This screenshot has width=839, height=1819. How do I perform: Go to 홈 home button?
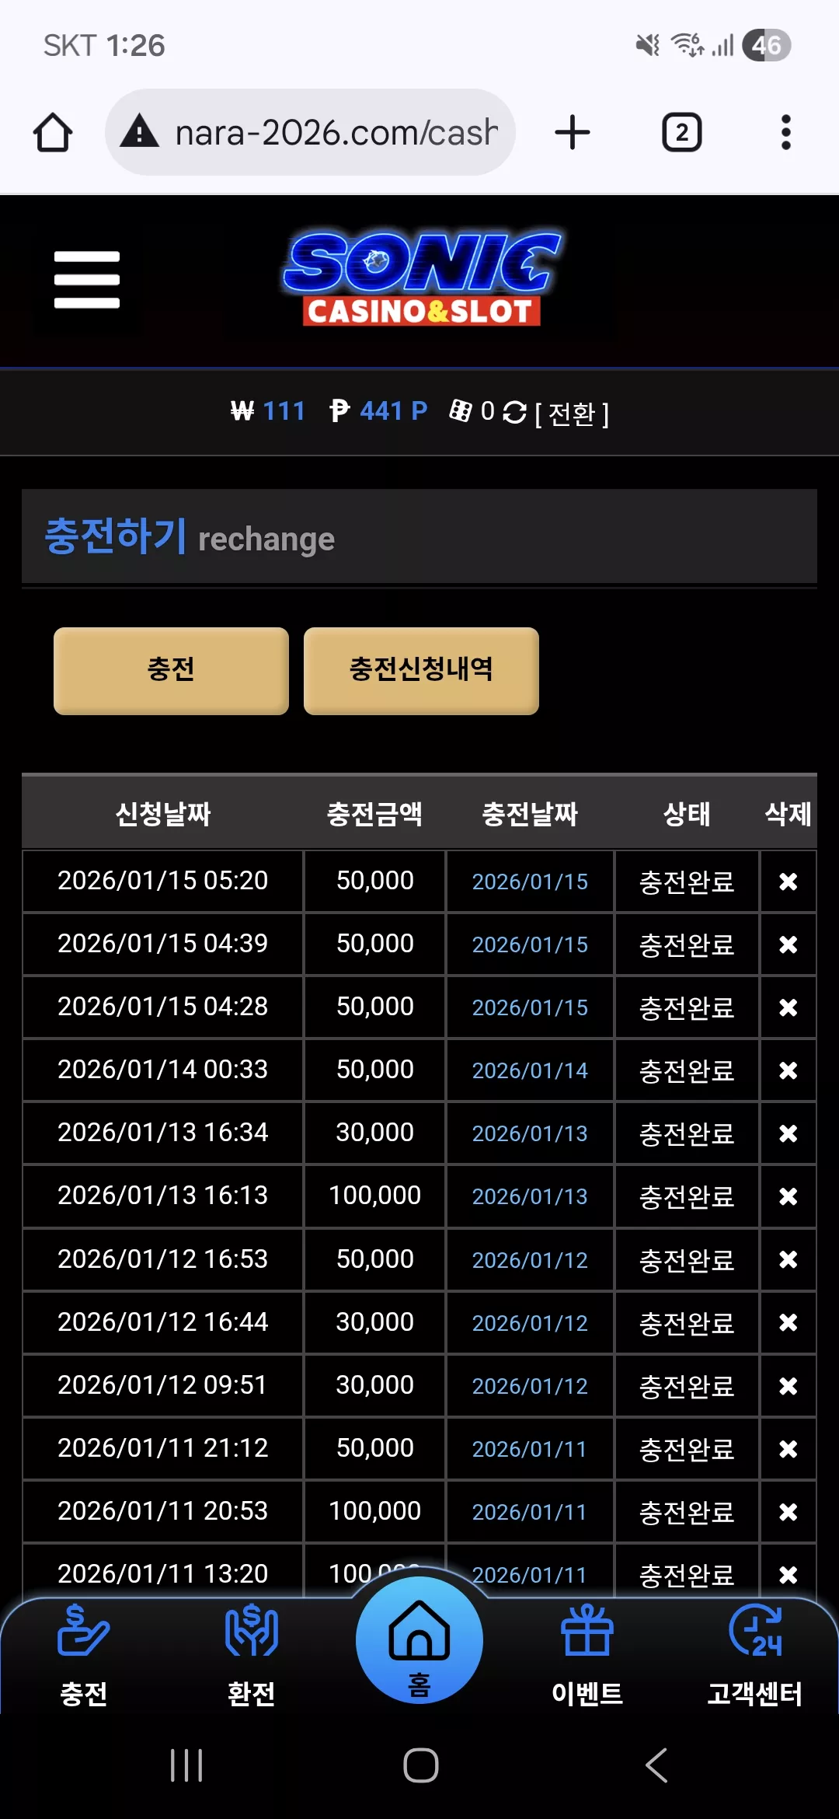click(419, 1640)
